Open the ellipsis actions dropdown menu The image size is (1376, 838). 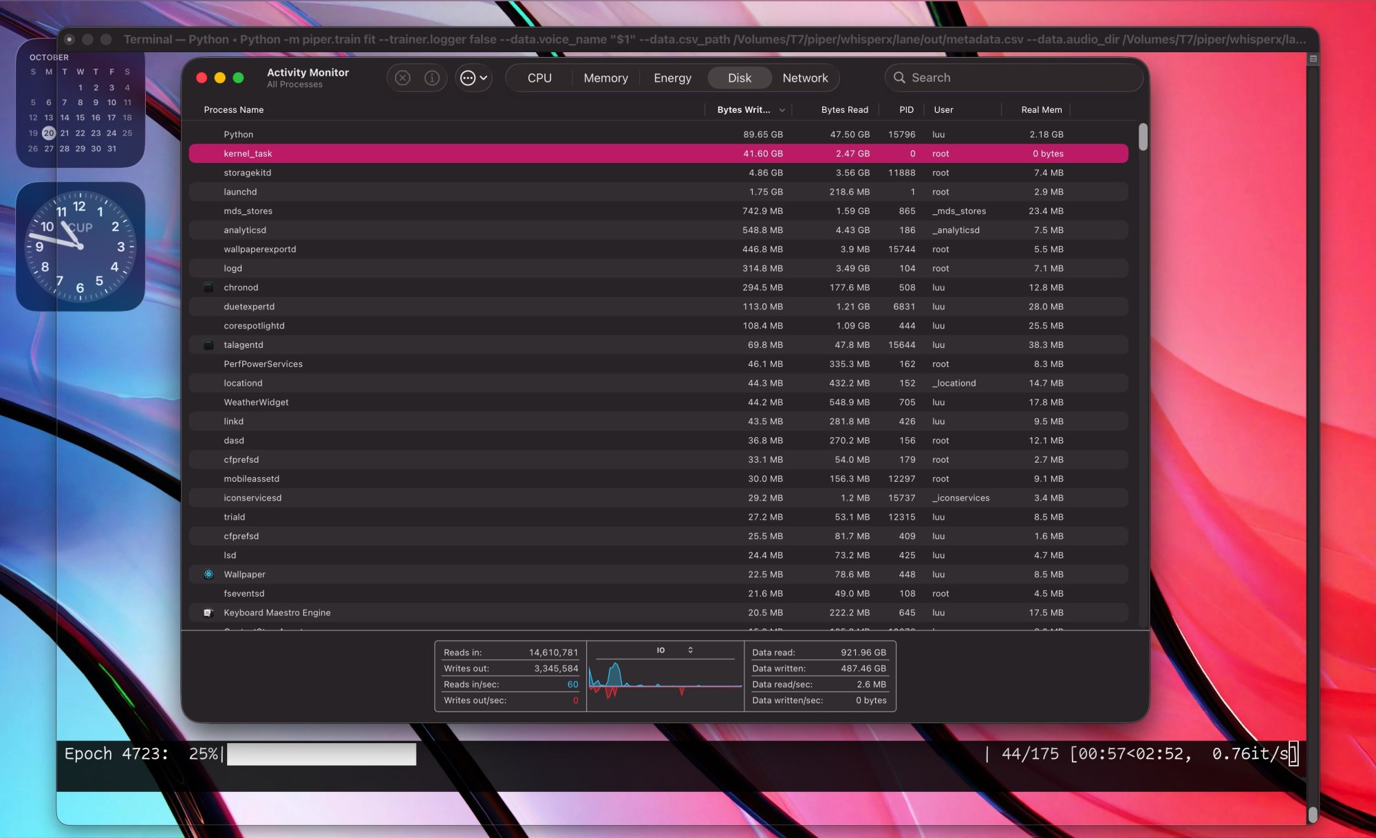[x=473, y=78]
